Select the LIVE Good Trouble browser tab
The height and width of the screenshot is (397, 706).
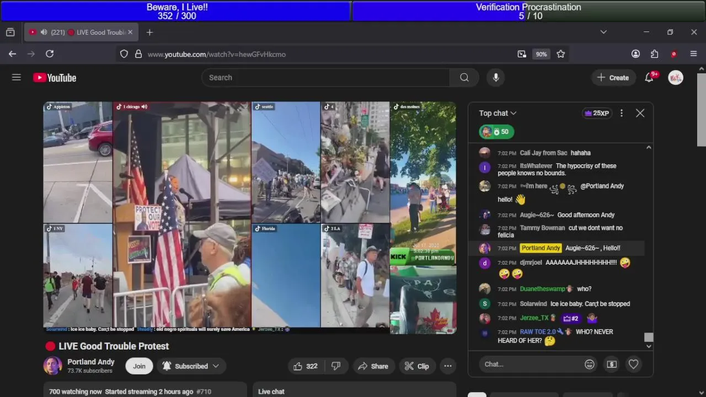coord(81,33)
